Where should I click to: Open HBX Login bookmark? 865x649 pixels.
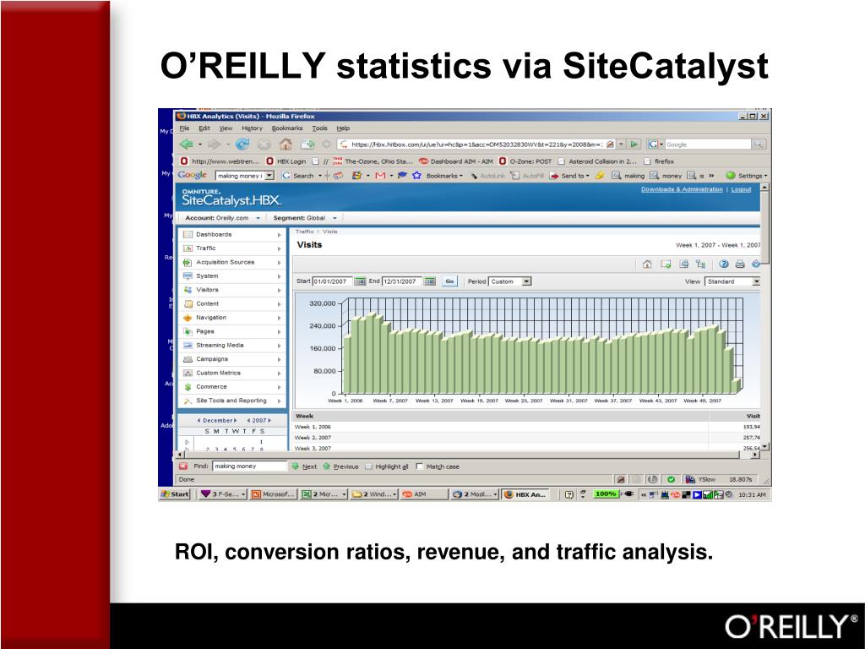[286, 161]
